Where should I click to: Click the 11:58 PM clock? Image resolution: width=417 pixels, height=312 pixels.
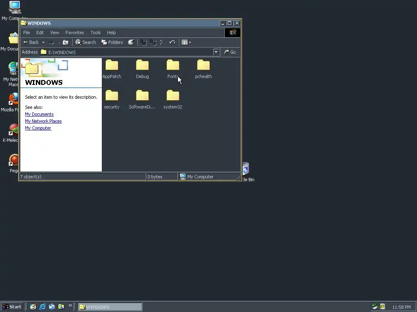401,307
